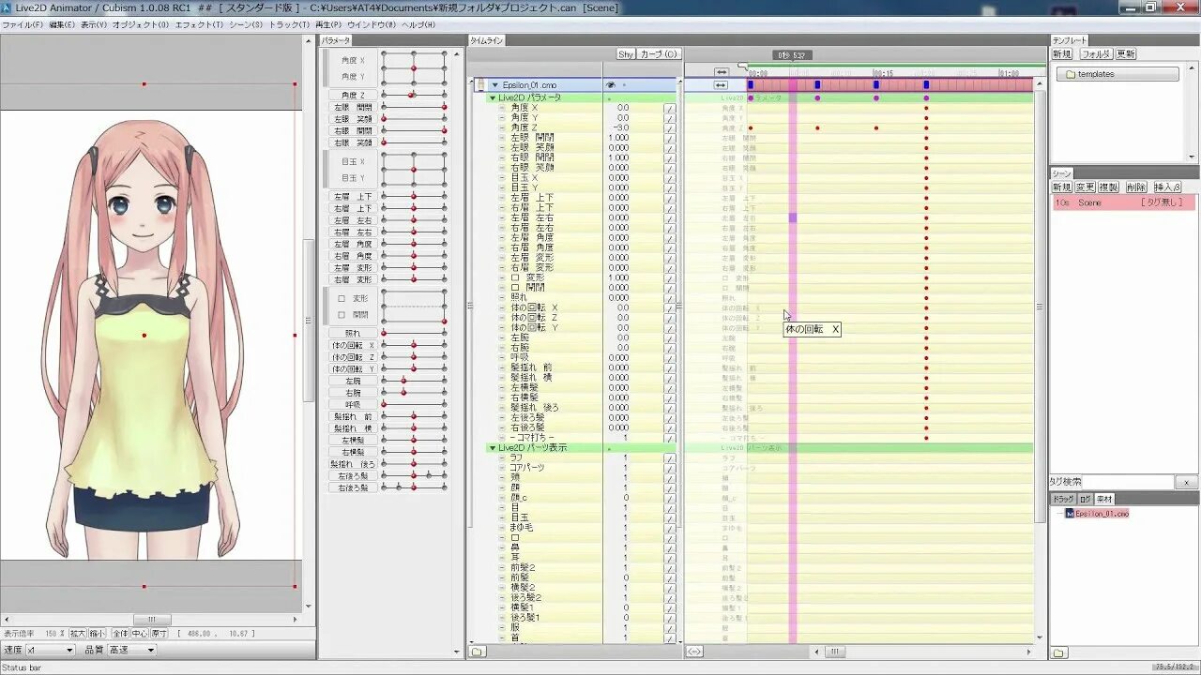This screenshot has width=1201, height=675.
Task: Click the 縮小 zoom-out button
Action: pyautogui.click(x=99, y=634)
